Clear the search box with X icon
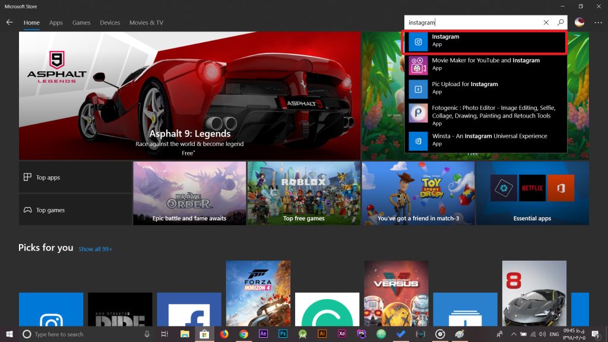Viewport: 608px width, 342px height. 546,23
